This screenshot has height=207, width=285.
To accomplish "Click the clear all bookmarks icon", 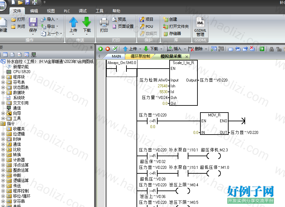I will [x=252, y=49].
